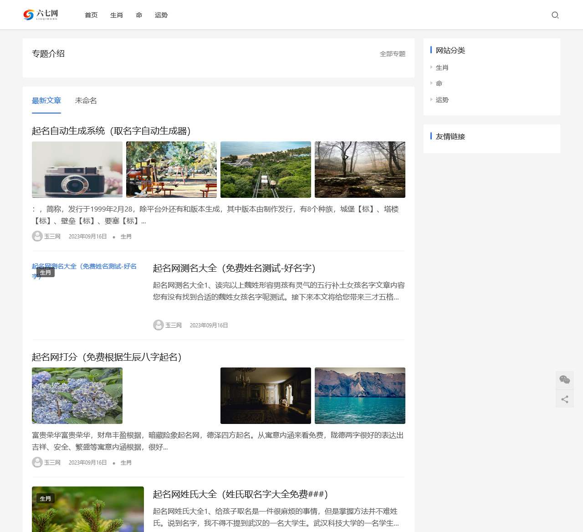Click the search magnifier icon
This screenshot has height=532, width=583.
(555, 15)
